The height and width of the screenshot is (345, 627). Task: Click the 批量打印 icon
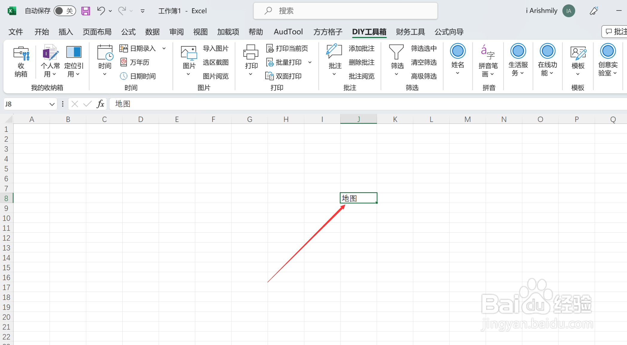coord(270,62)
